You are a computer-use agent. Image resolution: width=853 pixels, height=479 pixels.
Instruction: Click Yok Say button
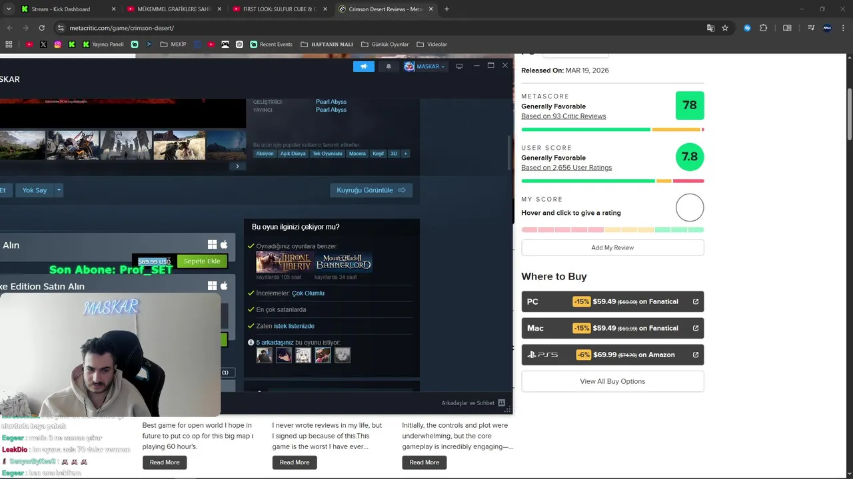[35, 190]
